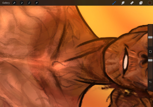Click the brush opacity slider handle
The image size is (153, 107).
(x=150, y=60)
